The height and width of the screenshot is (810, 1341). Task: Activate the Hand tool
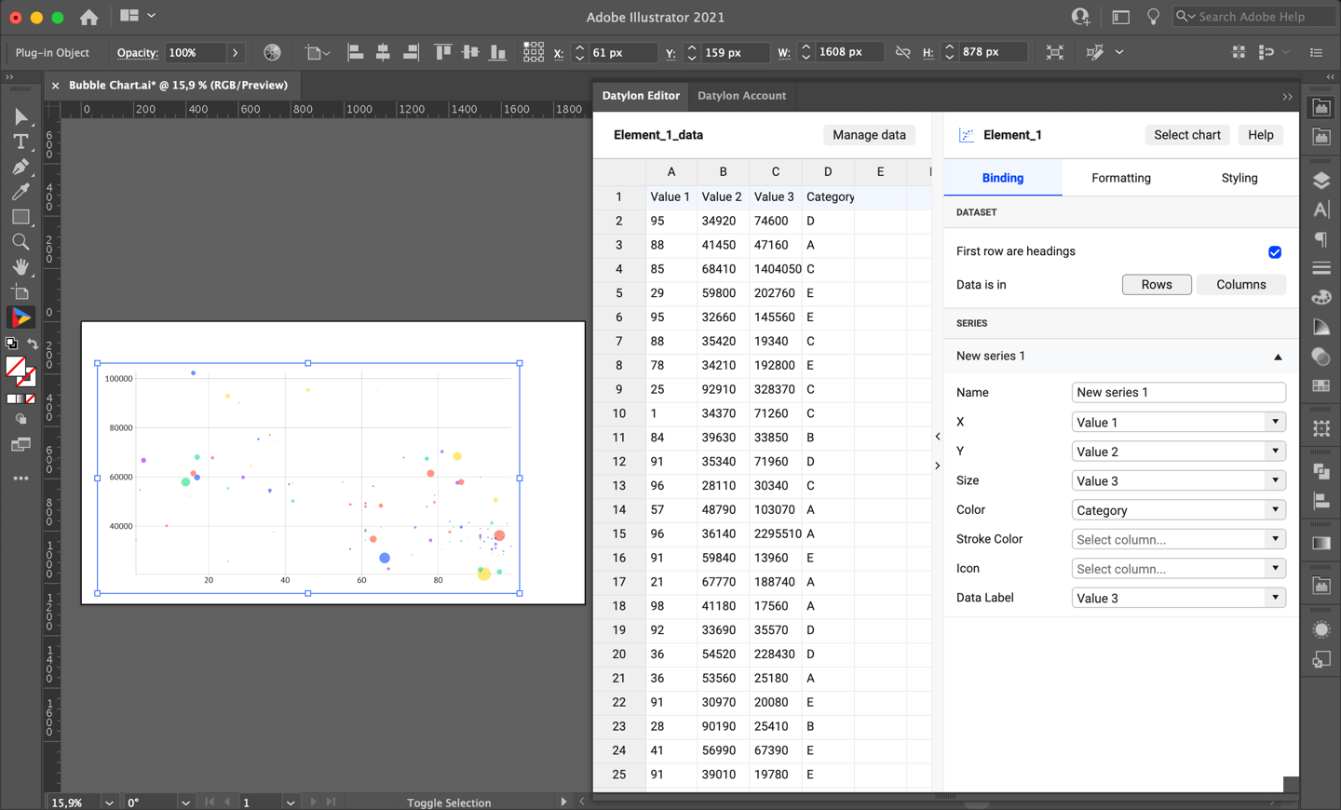[x=20, y=266]
